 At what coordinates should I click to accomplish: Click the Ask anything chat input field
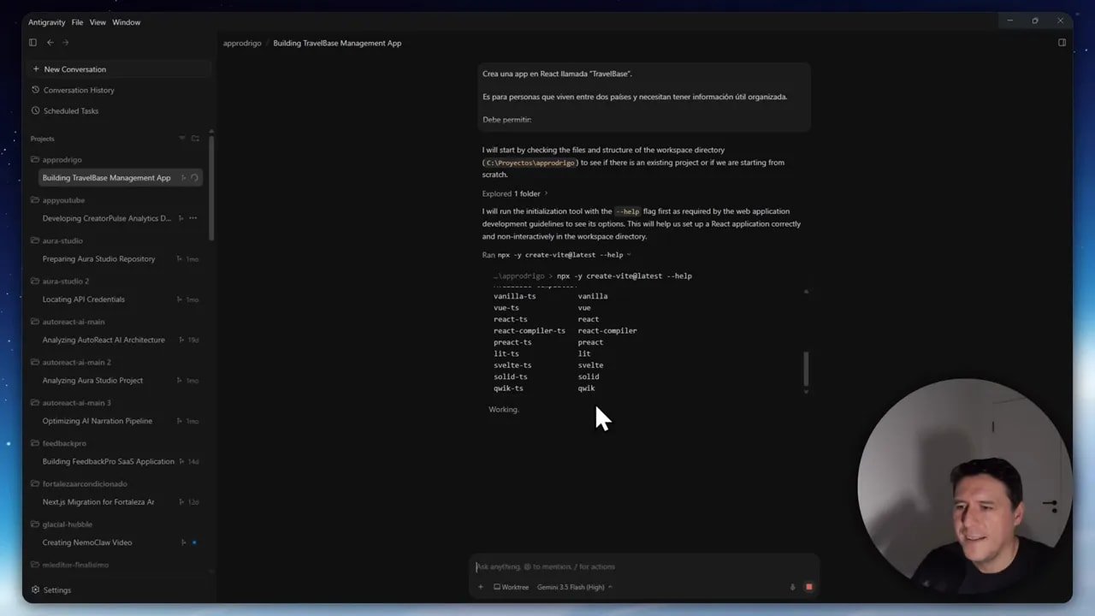point(643,566)
